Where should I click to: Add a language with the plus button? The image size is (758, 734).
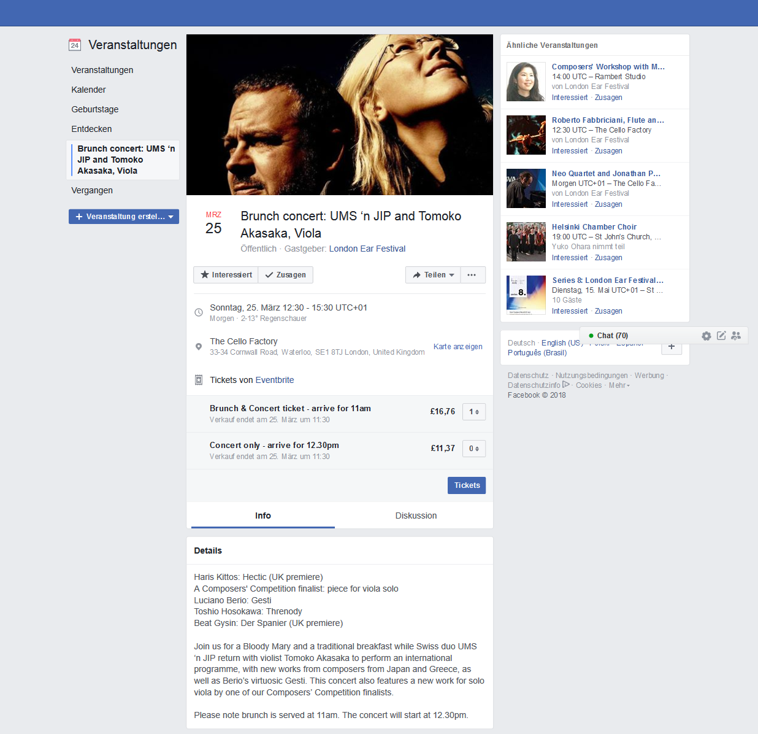pos(672,347)
